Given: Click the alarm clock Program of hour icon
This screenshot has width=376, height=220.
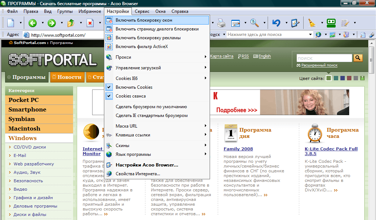Looking at the screenshot, I should pyautogui.click(x=315, y=133).
